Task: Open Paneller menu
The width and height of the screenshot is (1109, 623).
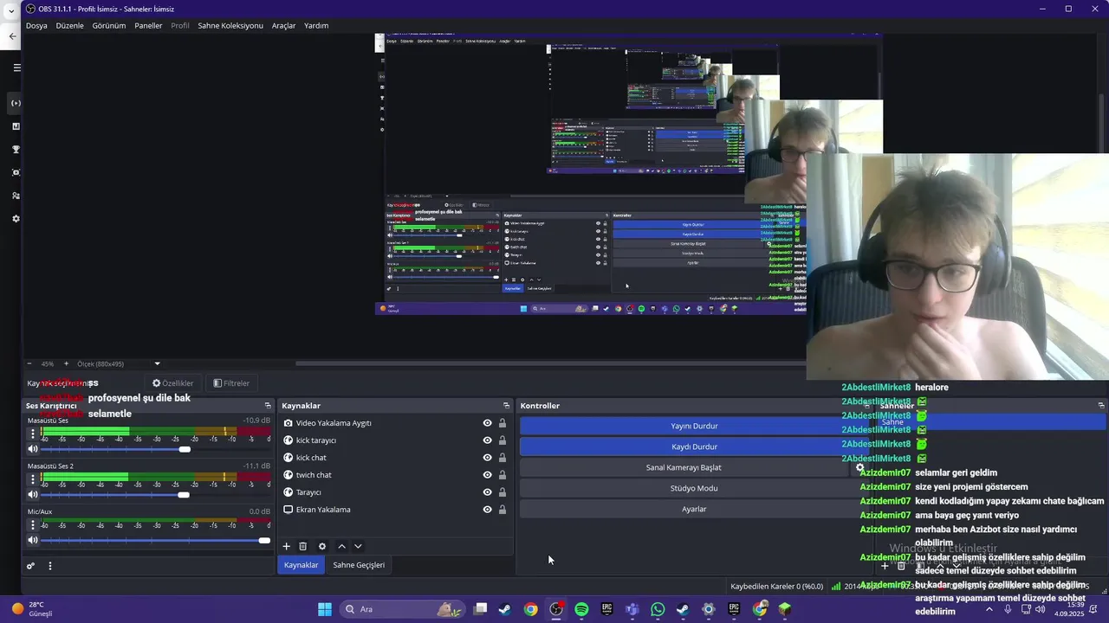Action: pos(148,26)
